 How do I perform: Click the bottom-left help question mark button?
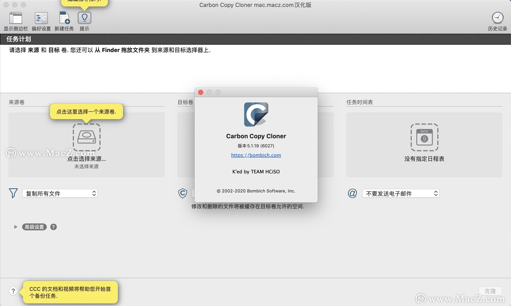(13, 291)
